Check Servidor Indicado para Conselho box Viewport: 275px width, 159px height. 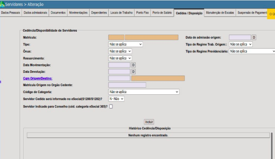[111, 106]
